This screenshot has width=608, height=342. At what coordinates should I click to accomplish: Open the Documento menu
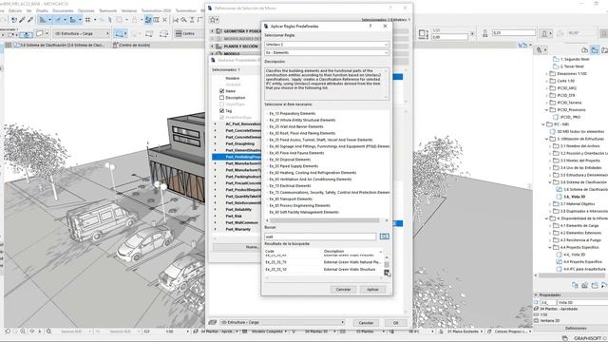coord(63,10)
